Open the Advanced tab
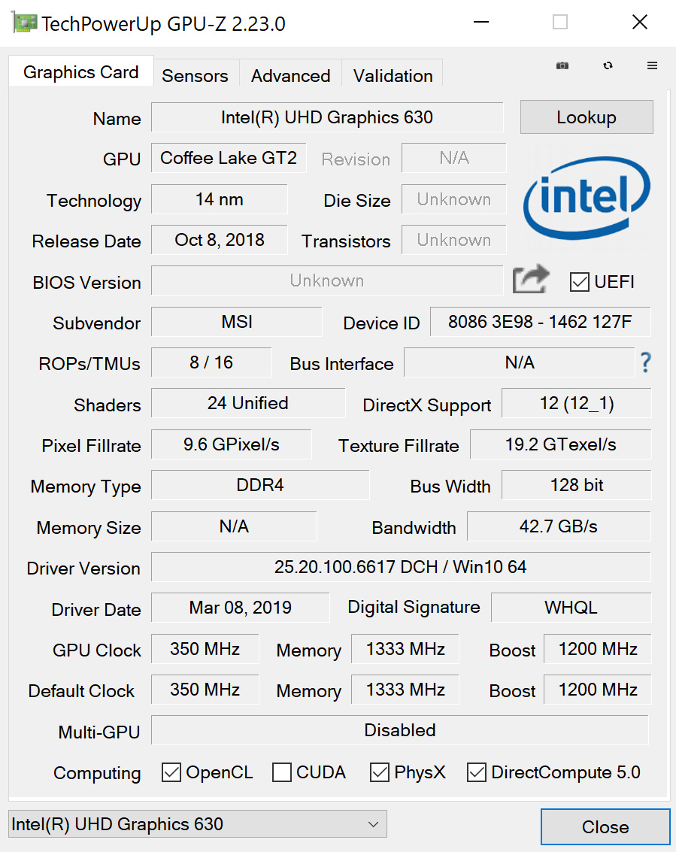 [290, 76]
